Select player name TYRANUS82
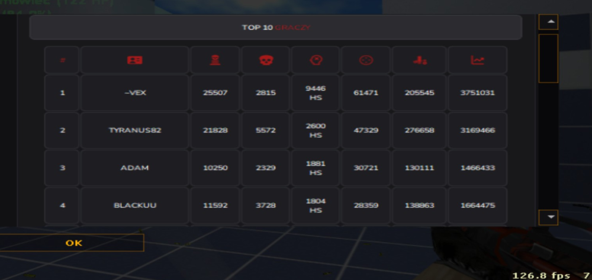592x280 pixels. (x=135, y=130)
